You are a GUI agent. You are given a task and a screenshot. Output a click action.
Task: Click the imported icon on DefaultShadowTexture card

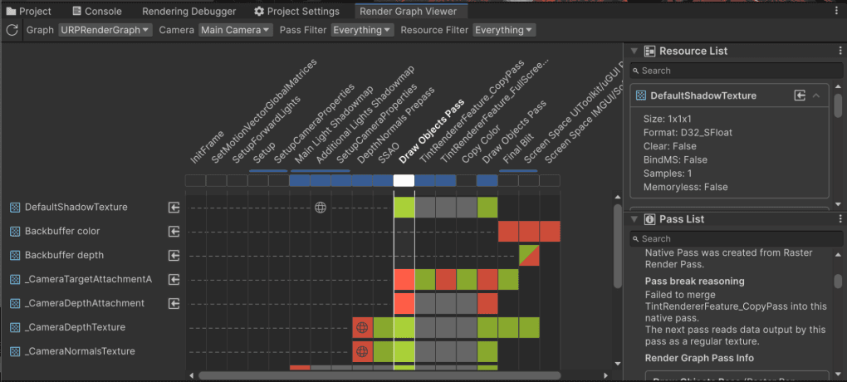pos(800,95)
